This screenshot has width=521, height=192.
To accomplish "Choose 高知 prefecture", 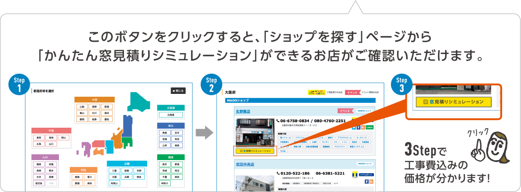I will (x=90, y=183).
